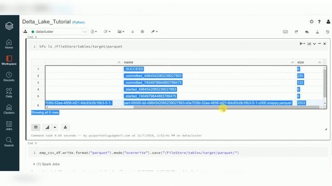
Task: Click the keyboard shortcuts icon
Action: [x=285, y=32]
